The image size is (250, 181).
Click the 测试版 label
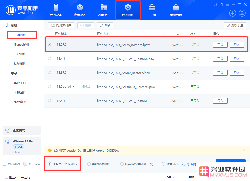click(x=86, y=87)
